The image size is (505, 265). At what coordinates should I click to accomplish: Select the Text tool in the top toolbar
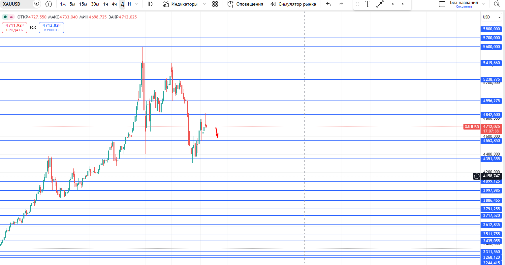(367, 4)
